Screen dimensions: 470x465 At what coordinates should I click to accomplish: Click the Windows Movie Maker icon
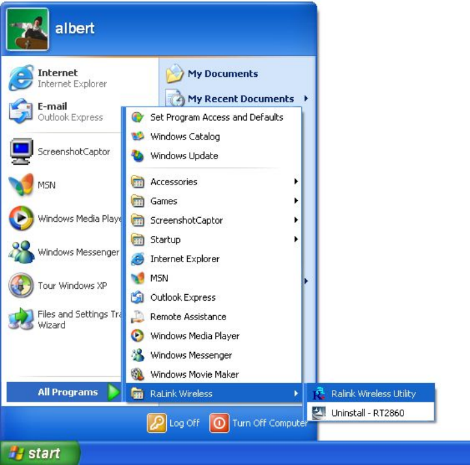[138, 374]
